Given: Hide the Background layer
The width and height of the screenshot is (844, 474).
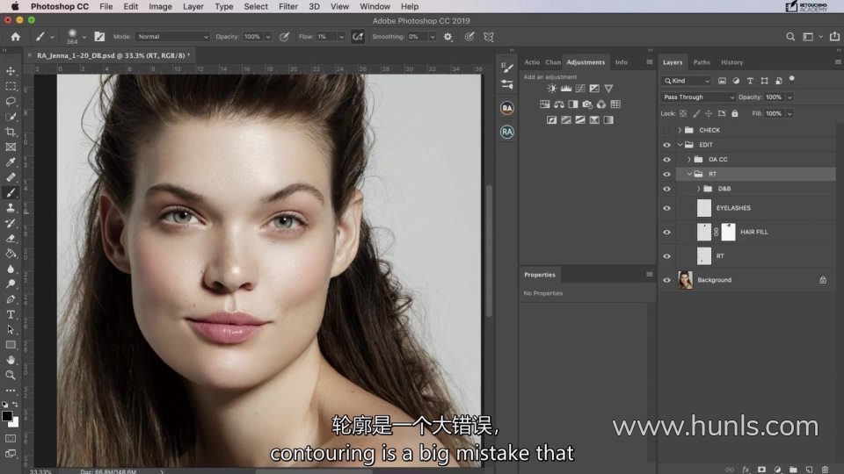Looking at the screenshot, I should point(667,280).
